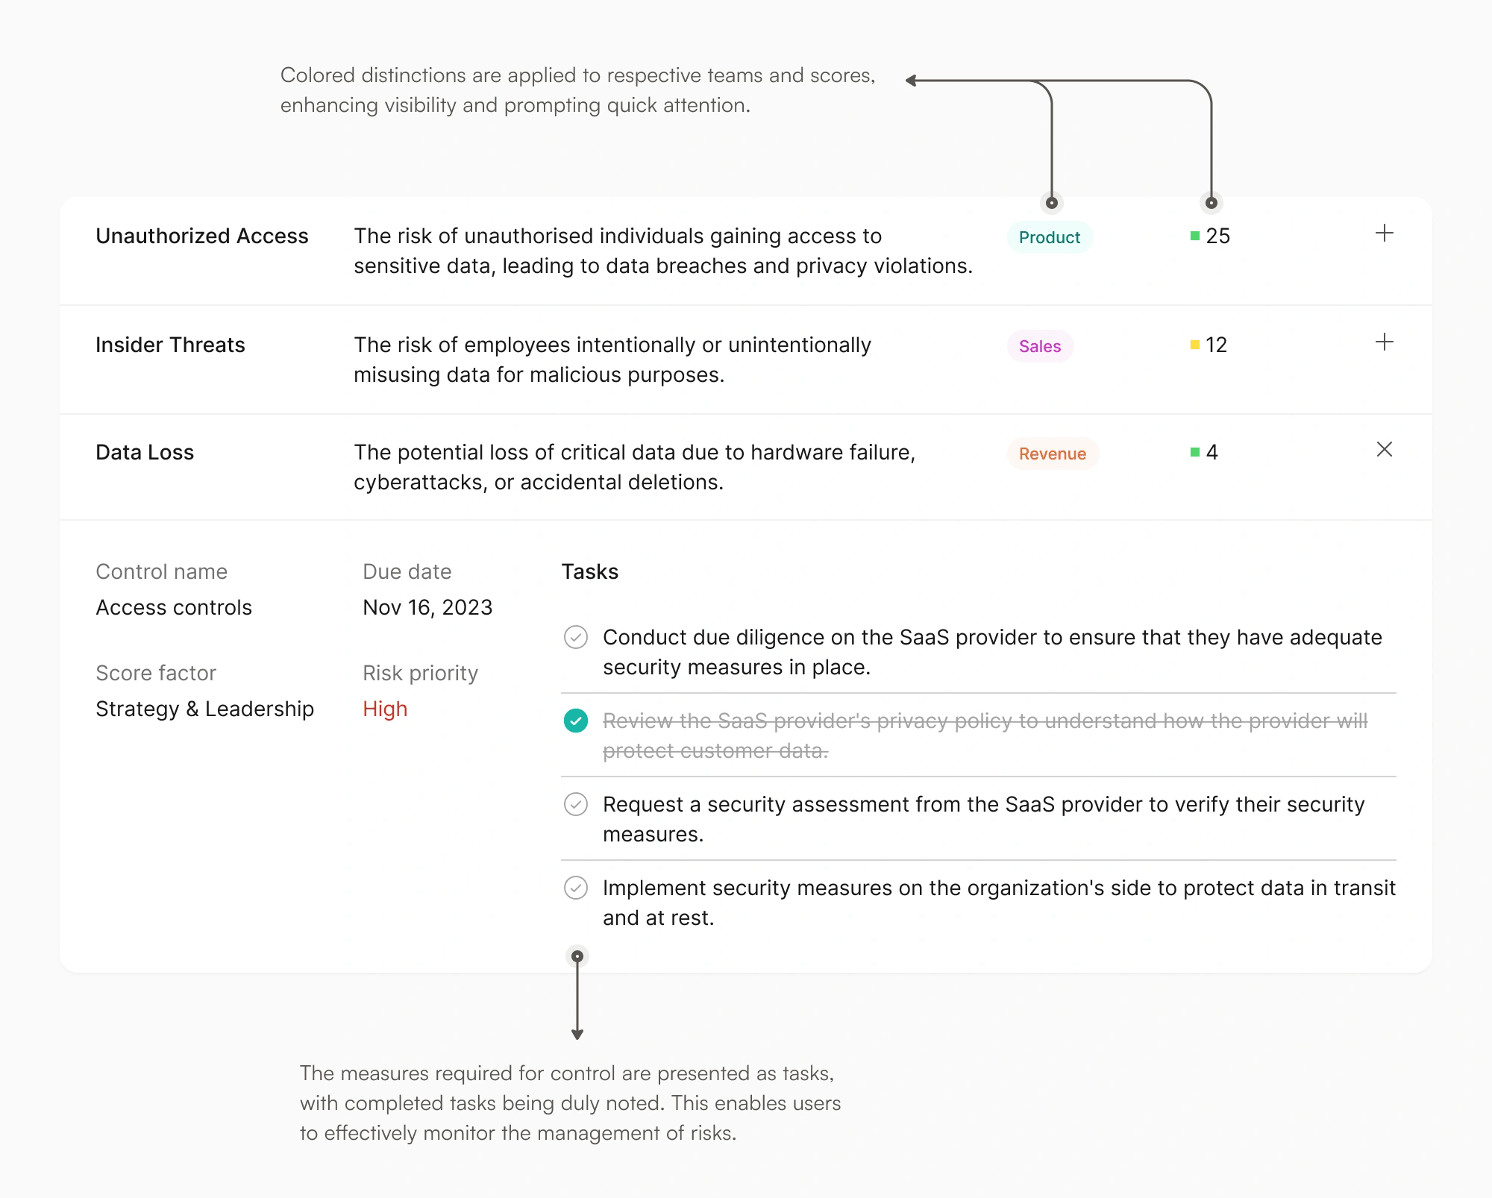Select the Insider Threats risk title
The image size is (1492, 1198).
(170, 345)
